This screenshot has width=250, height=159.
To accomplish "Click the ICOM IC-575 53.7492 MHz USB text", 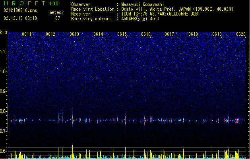I will pyautogui.click(x=160, y=14).
